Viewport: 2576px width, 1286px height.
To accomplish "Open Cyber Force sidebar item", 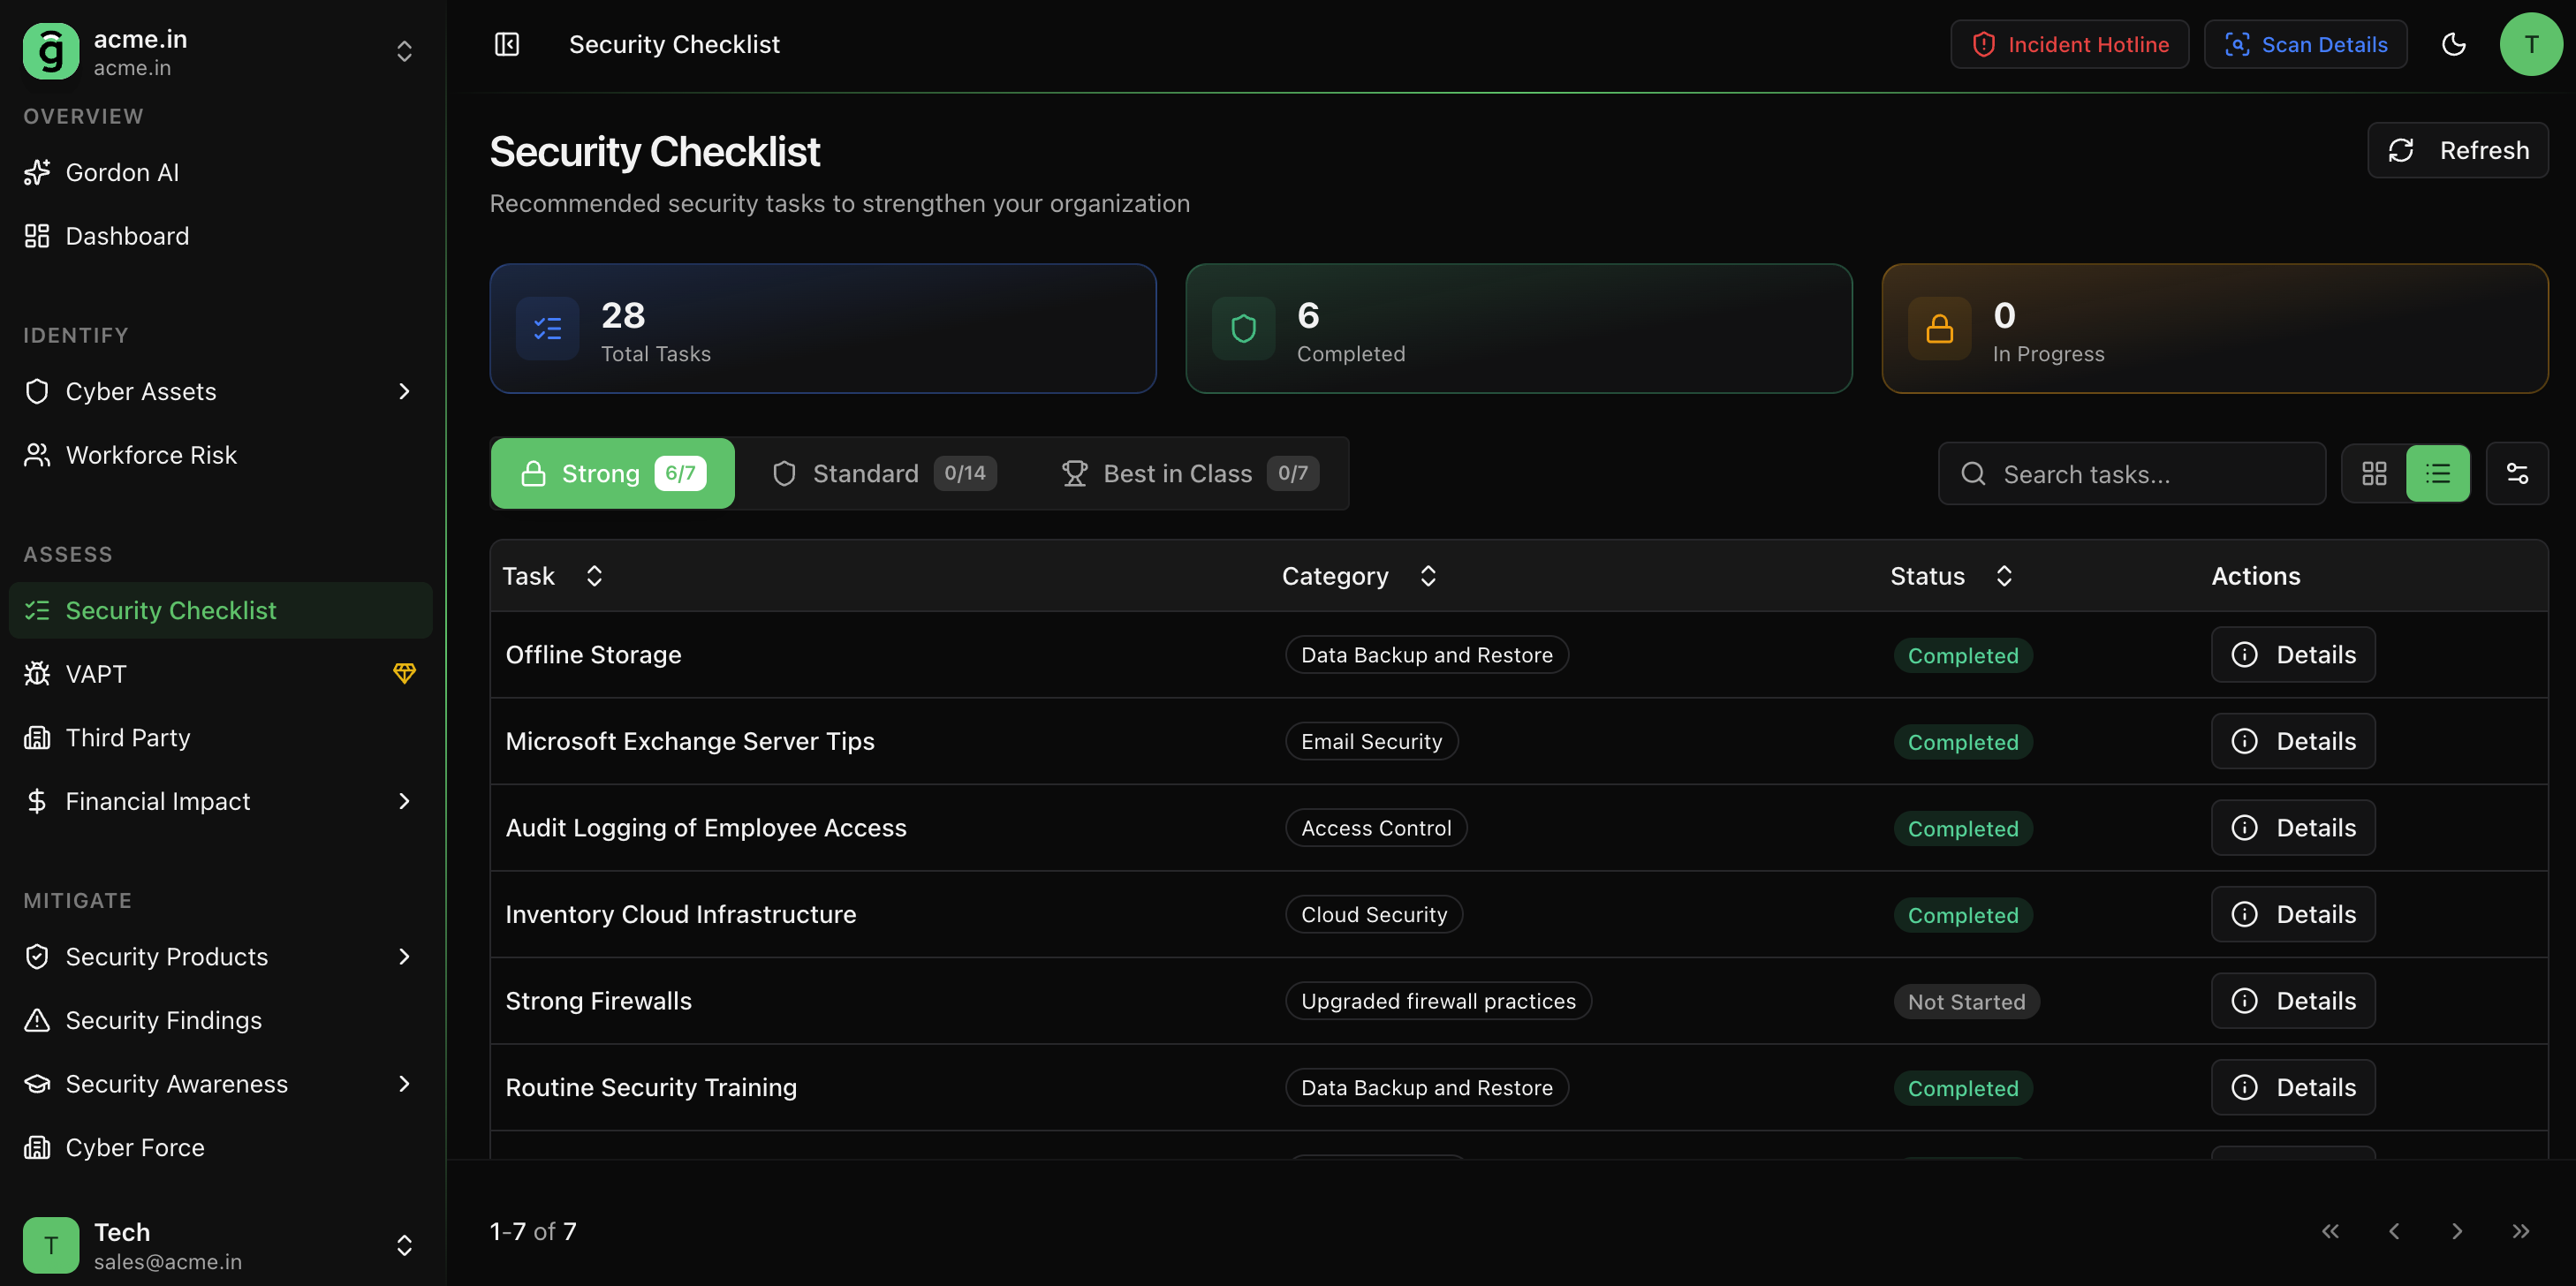I will [135, 1147].
